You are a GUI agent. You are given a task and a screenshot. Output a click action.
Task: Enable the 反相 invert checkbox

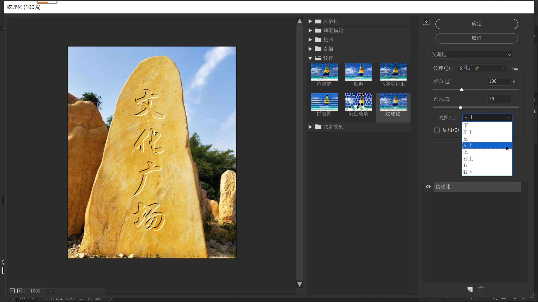437,130
